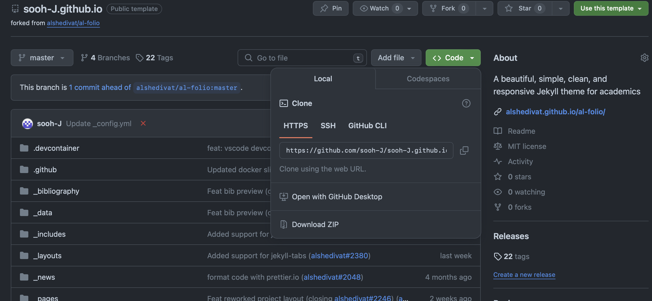Click the sooh-J avatar icon

(x=28, y=123)
